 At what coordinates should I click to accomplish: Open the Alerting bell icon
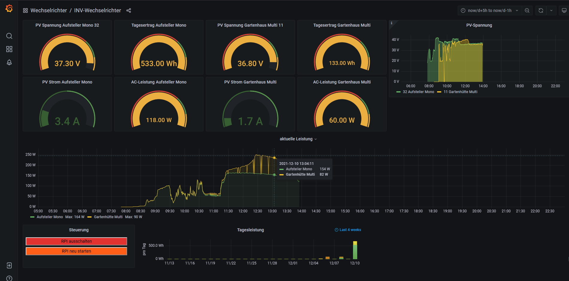[x=9, y=62]
